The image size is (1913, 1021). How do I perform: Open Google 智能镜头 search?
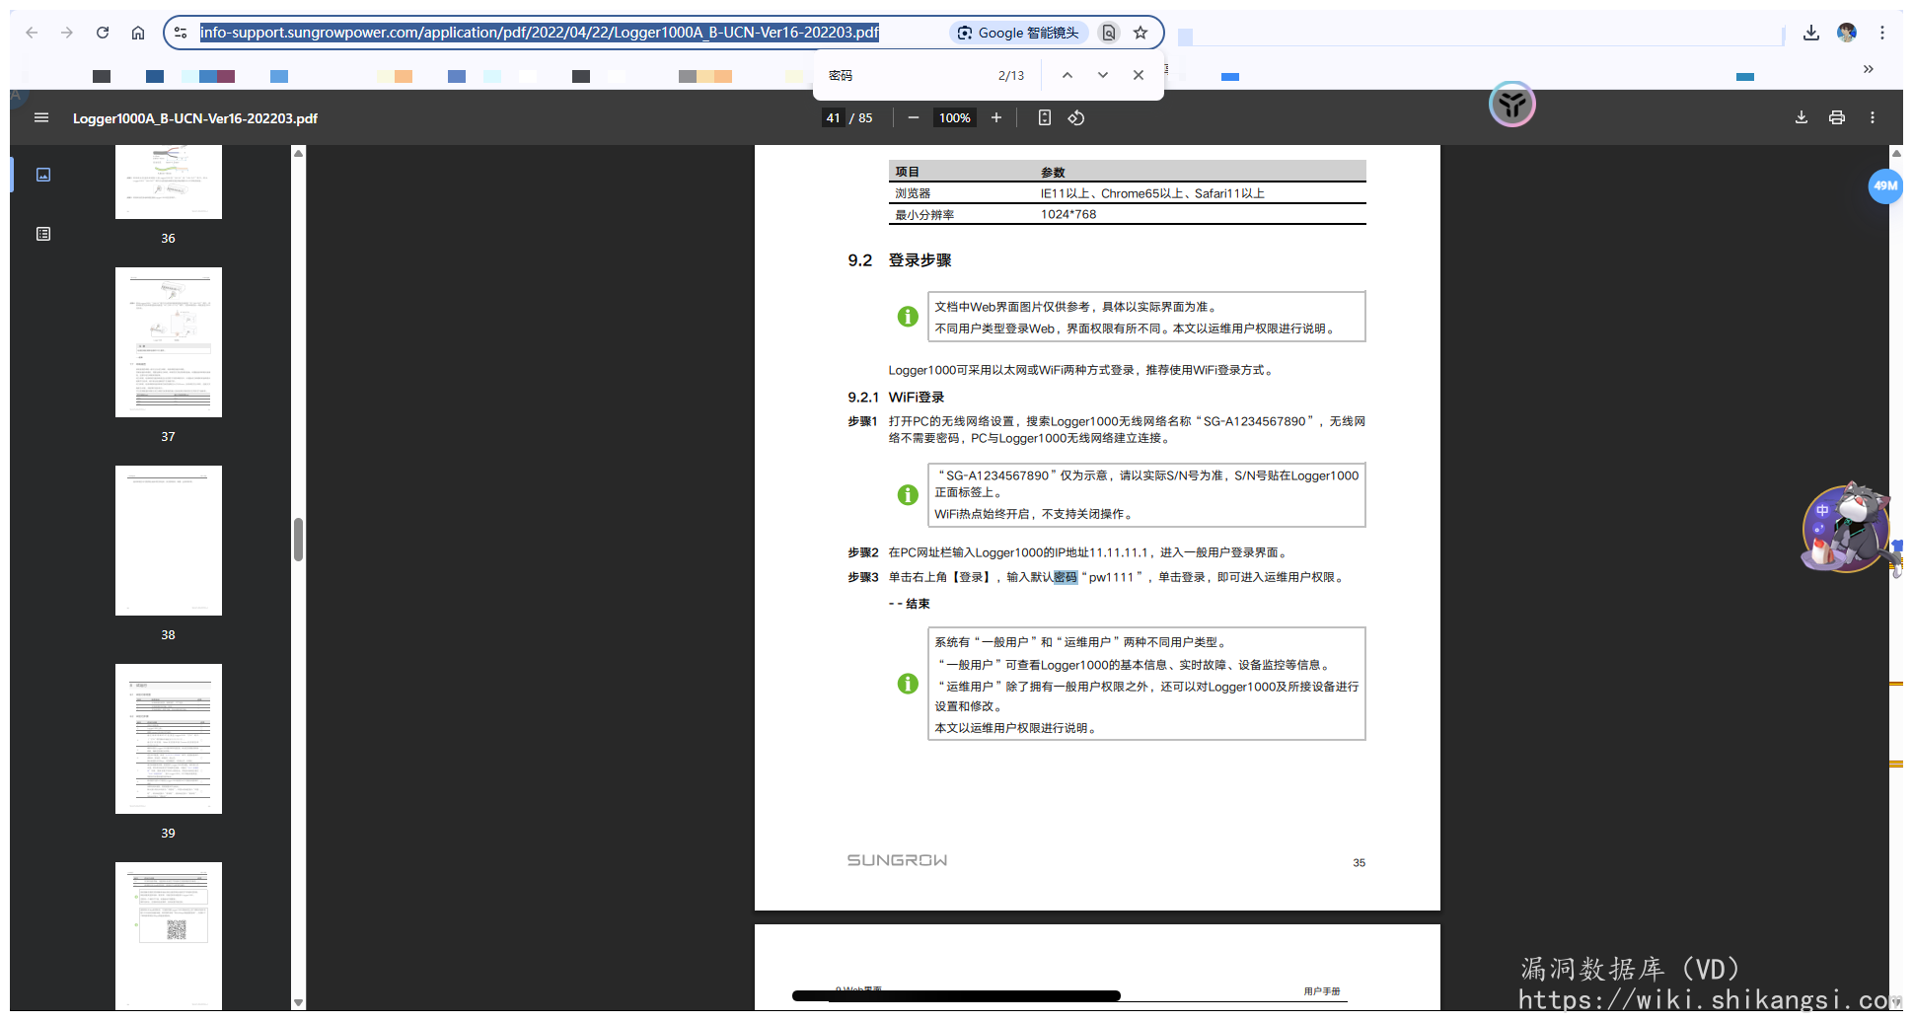(1018, 33)
